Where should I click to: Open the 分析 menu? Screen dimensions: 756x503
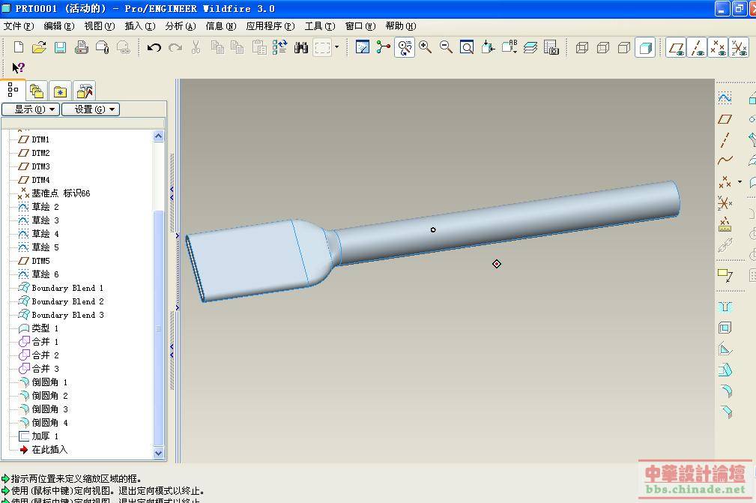181,26
